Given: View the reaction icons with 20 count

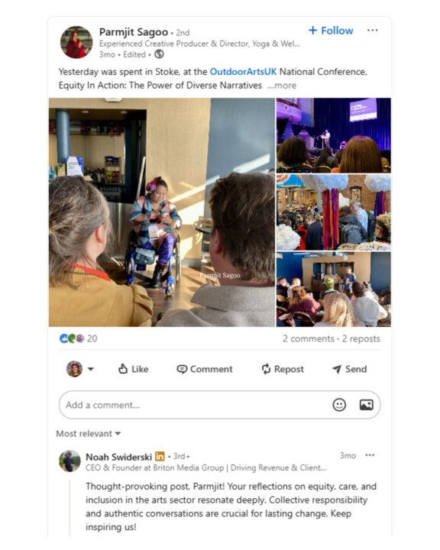Looking at the screenshot, I should coord(78,338).
